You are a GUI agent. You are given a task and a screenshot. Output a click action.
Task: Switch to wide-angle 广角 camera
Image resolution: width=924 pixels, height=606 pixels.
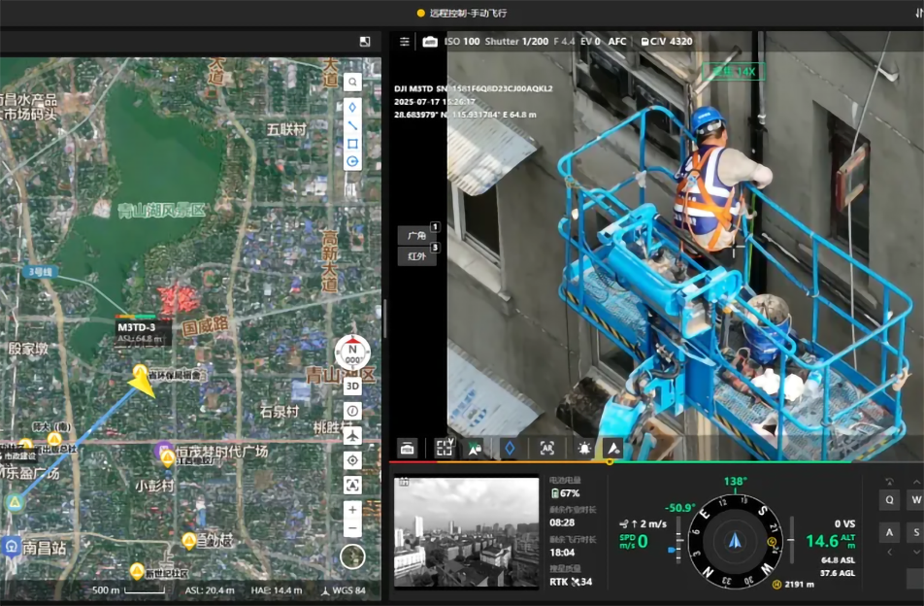tap(417, 235)
